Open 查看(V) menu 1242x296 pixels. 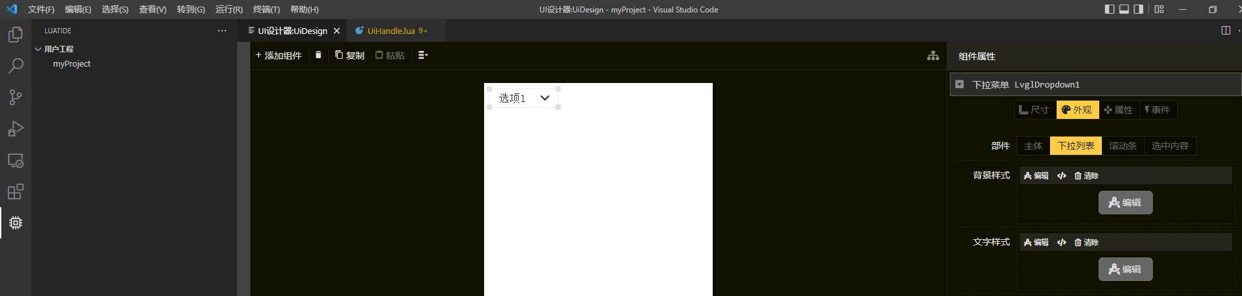point(153,9)
